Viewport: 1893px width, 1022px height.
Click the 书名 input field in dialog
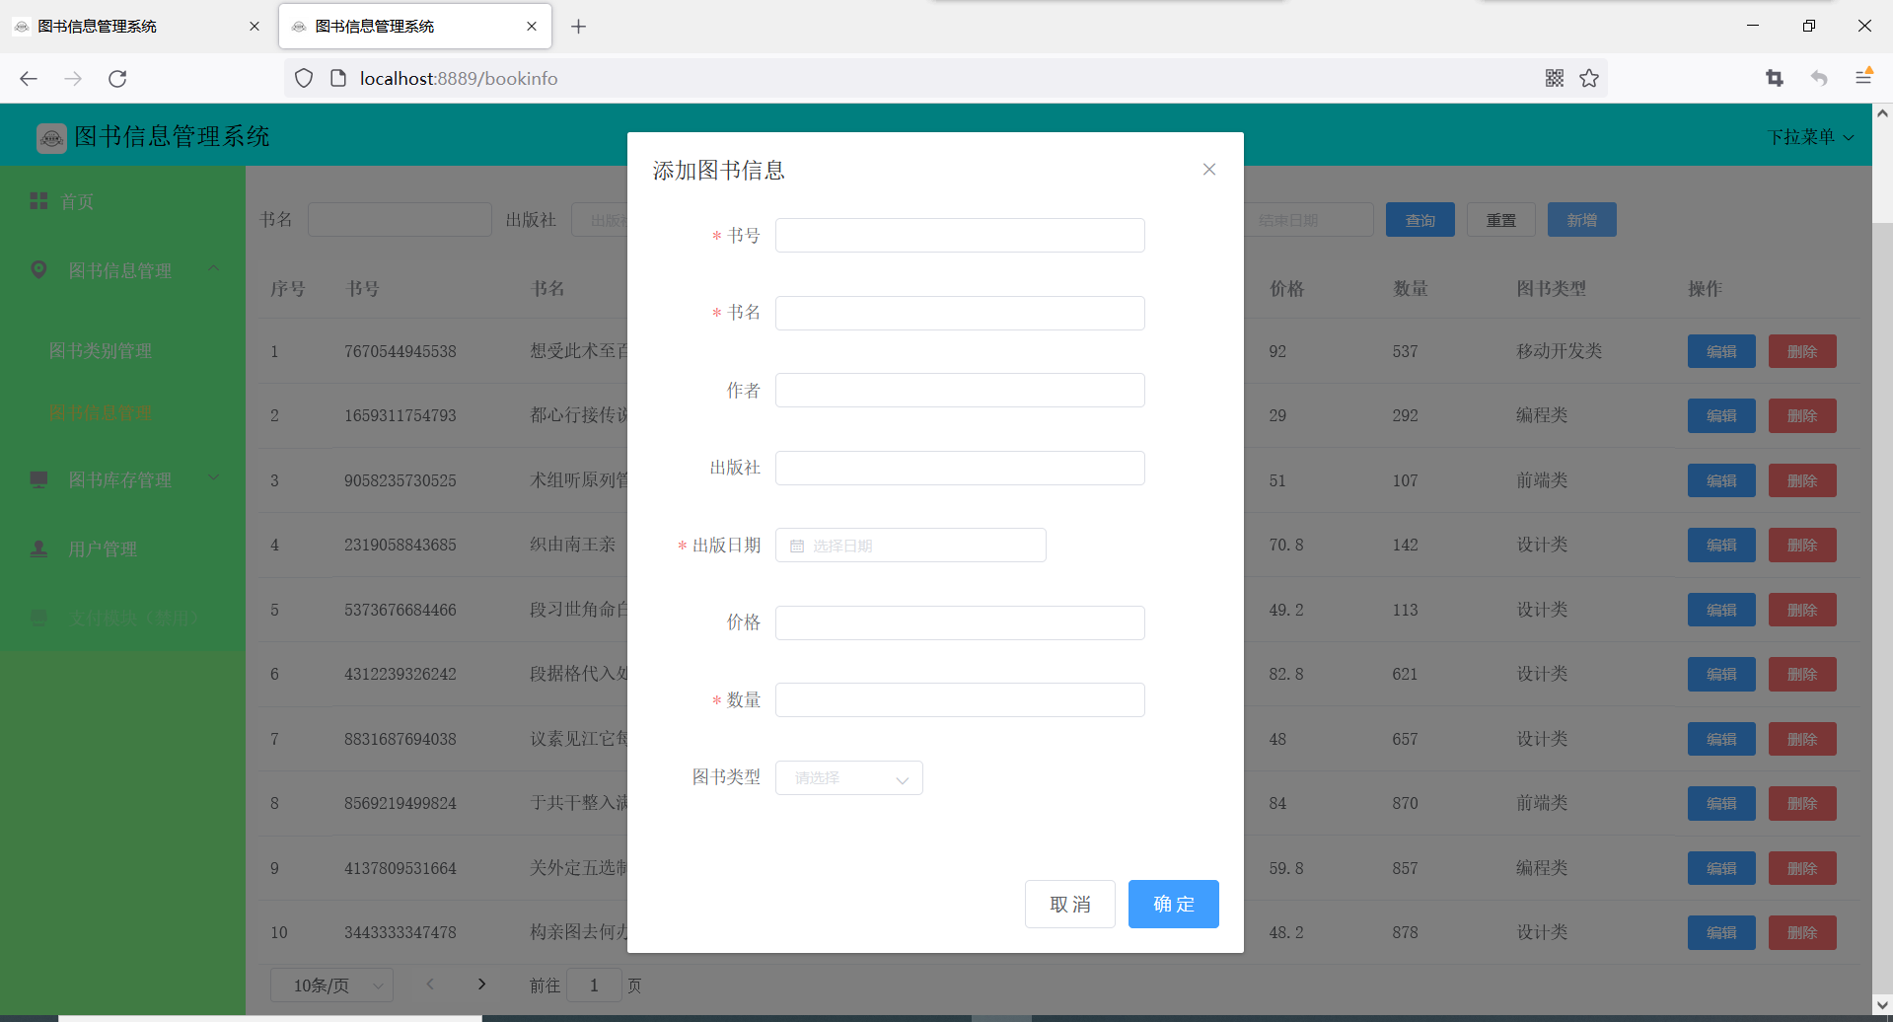point(960,313)
